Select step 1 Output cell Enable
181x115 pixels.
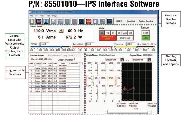(37, 68)
